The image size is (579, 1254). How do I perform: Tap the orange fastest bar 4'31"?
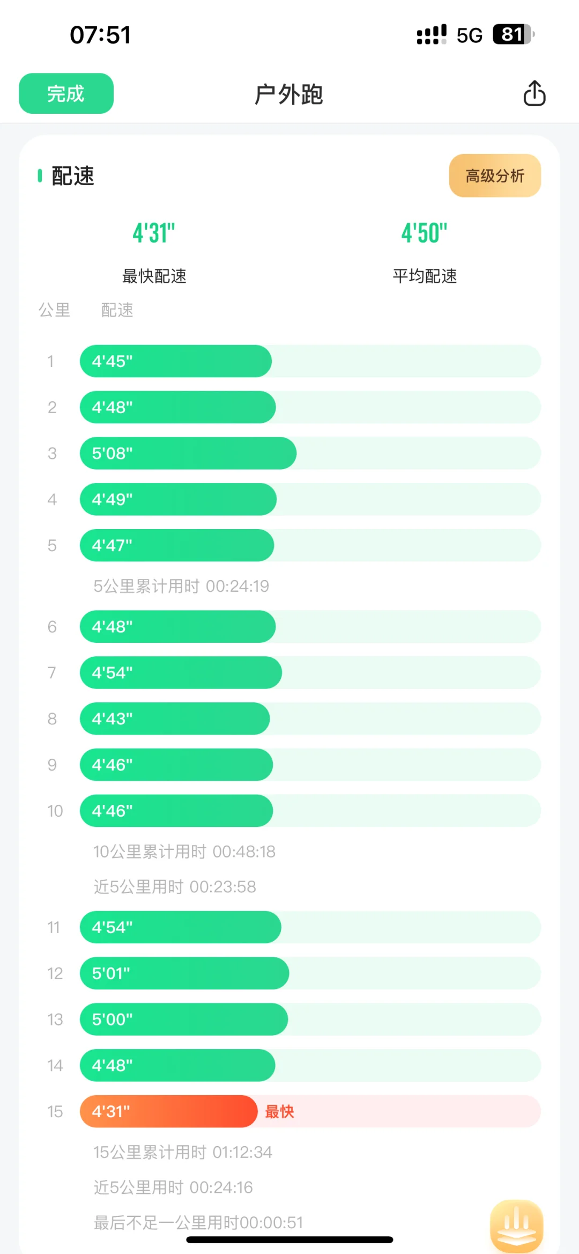pyautogui.click(x=169, y=1111)
